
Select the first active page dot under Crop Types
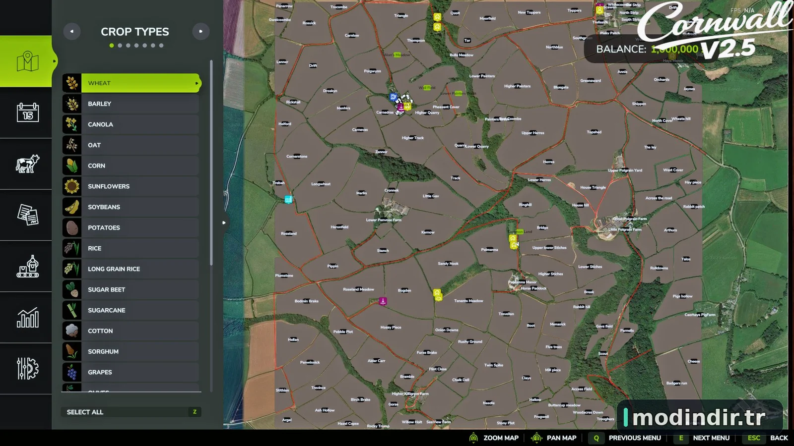click(x=112, y=46)
